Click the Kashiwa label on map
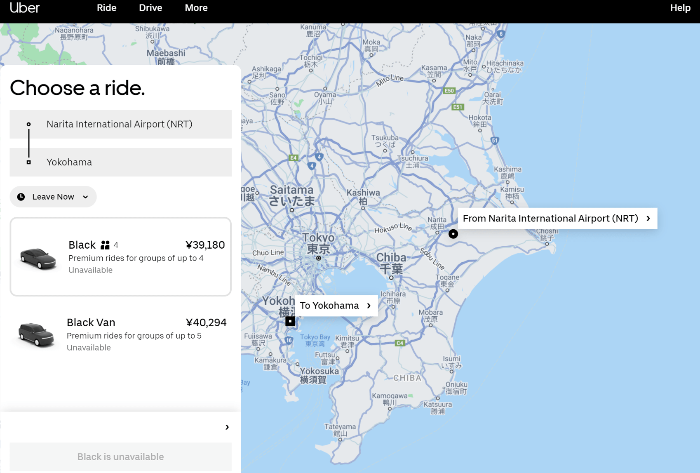 click(363, 197)
